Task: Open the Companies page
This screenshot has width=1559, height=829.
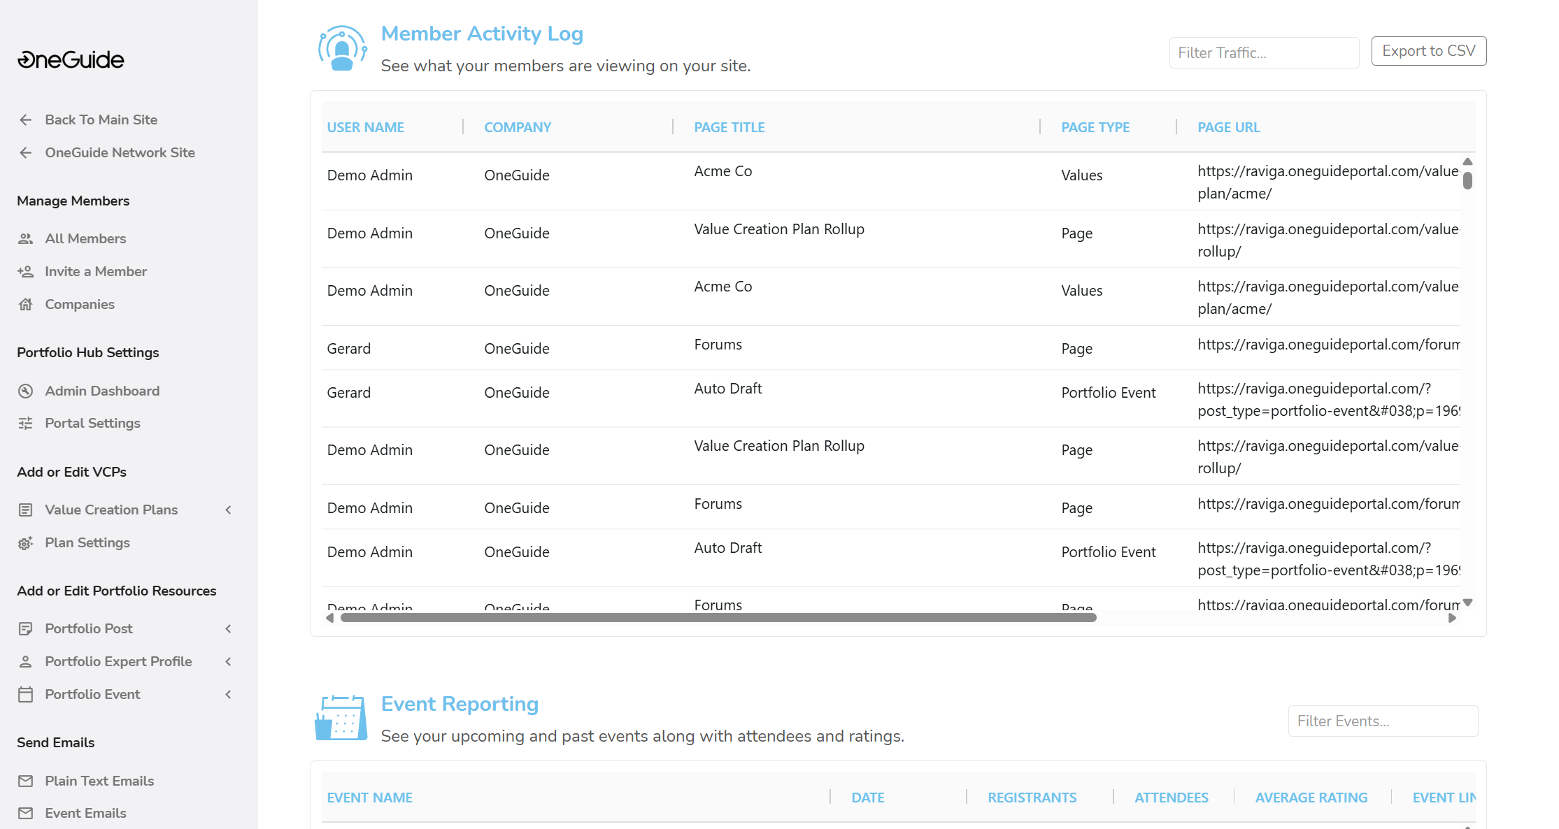Action: click(x=80, y=304)
